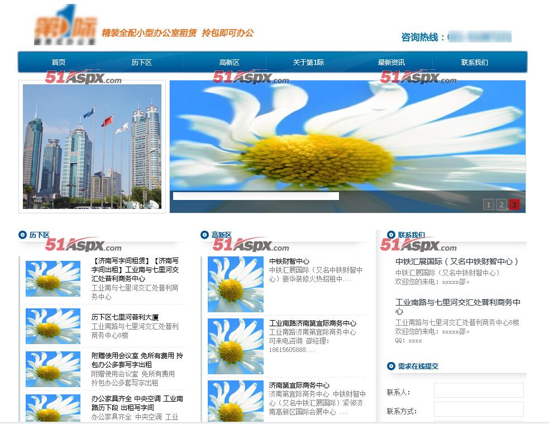The image size is (549, 424).
Task: Click the 联系人 input field
Action: (x=479, y=390)
